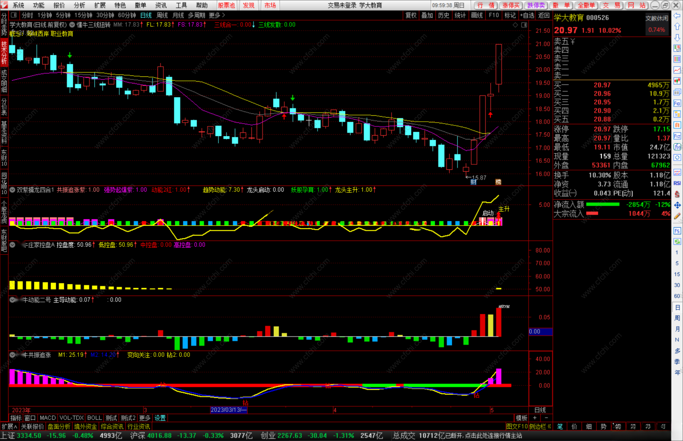Open the 分析 menu

click(79, 5)
